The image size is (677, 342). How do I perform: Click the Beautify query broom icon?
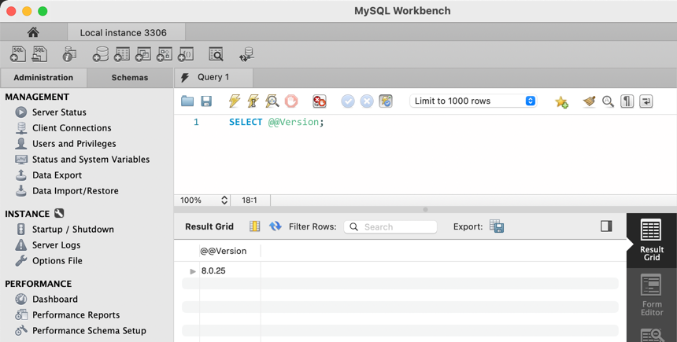coord(589,101)
